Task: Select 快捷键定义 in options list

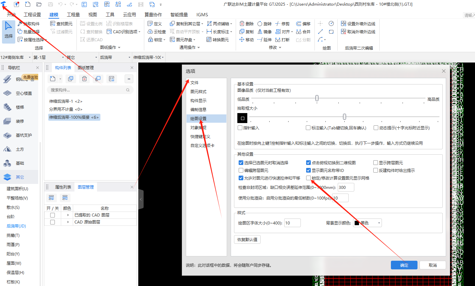Action: (x=200, y=136)
